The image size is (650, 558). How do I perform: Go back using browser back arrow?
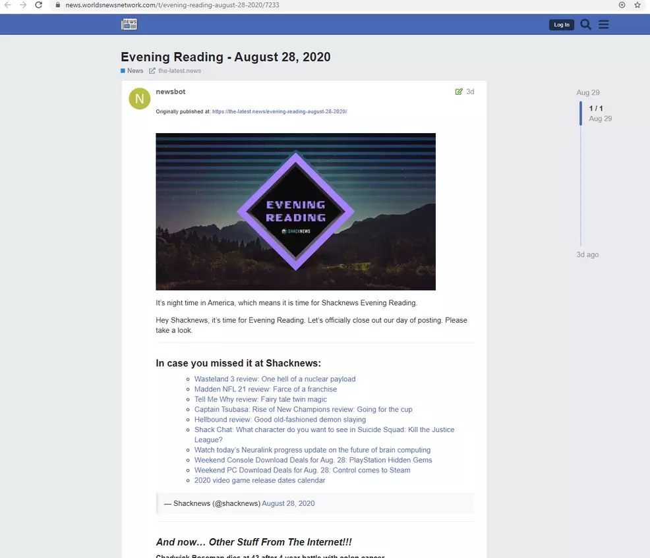pyautogui.click(x=7, y=5)
